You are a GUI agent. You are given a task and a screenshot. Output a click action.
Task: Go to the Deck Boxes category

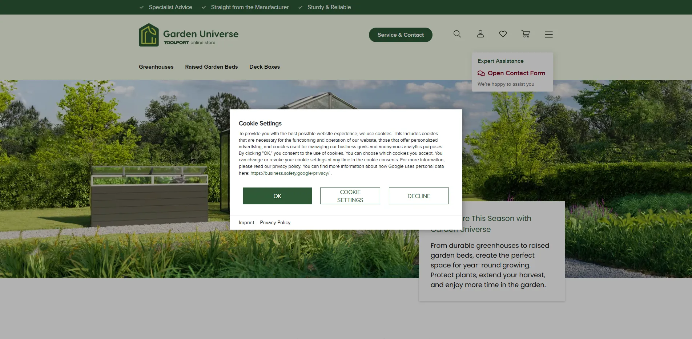264,67
